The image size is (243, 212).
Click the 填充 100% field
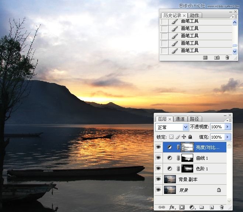tap(217, 137)
